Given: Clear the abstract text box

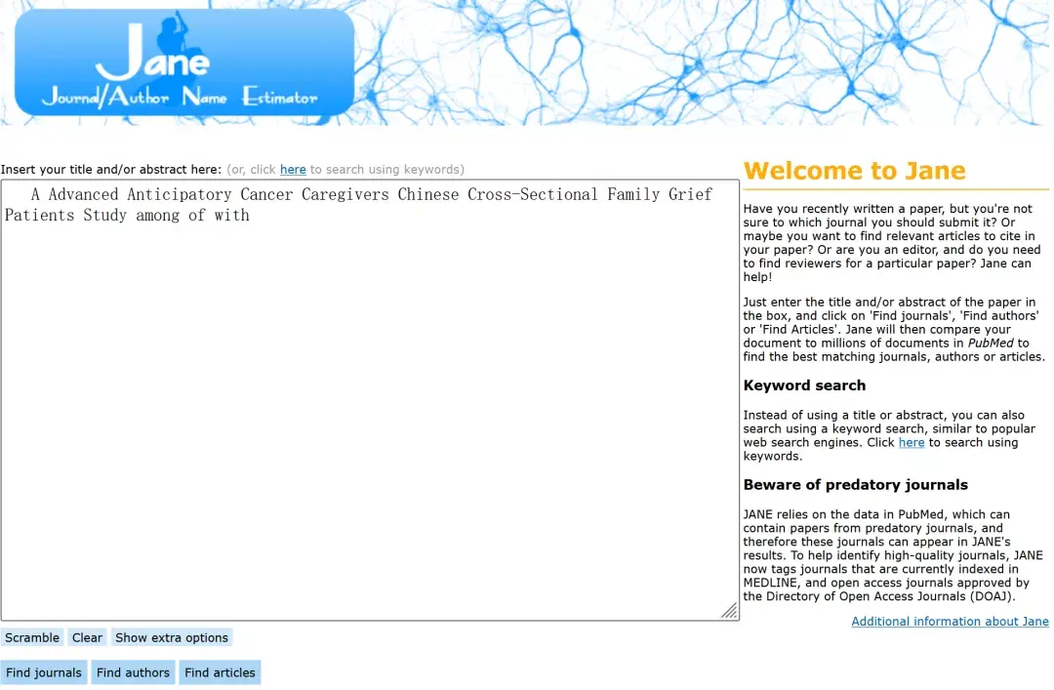Looking at the screenshot, I should click(88, 637).
